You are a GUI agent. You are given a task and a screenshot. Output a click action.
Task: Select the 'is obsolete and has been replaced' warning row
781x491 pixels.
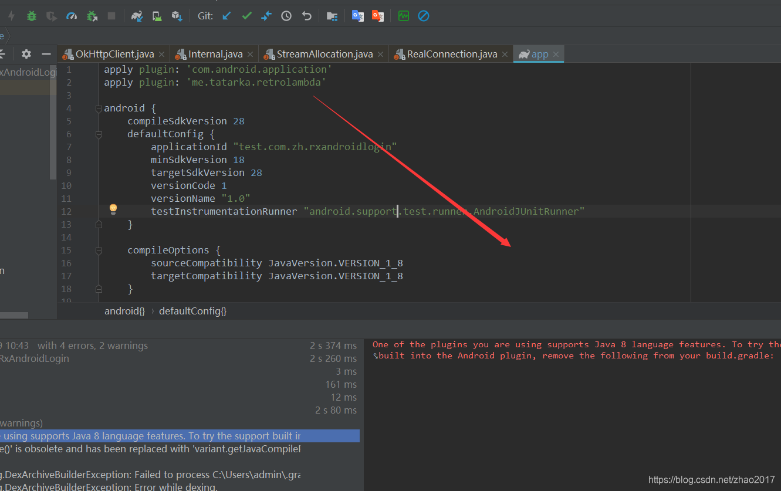[x=150, y=449]
